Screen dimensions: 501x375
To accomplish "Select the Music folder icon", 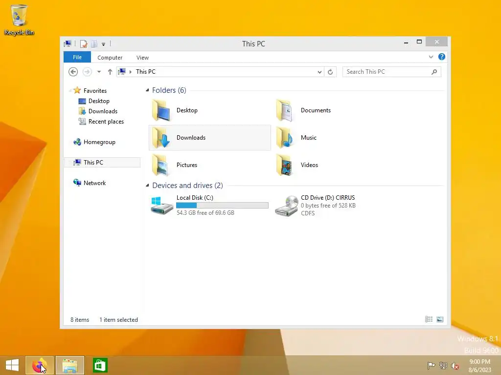I will point(285,138).
